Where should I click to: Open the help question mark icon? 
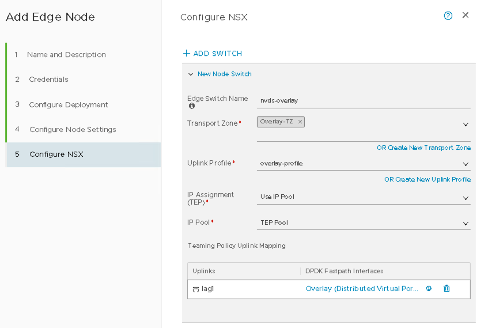pos(448,16)
